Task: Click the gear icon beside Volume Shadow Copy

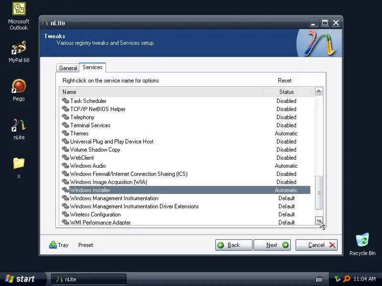Action: tap(65, 149)
